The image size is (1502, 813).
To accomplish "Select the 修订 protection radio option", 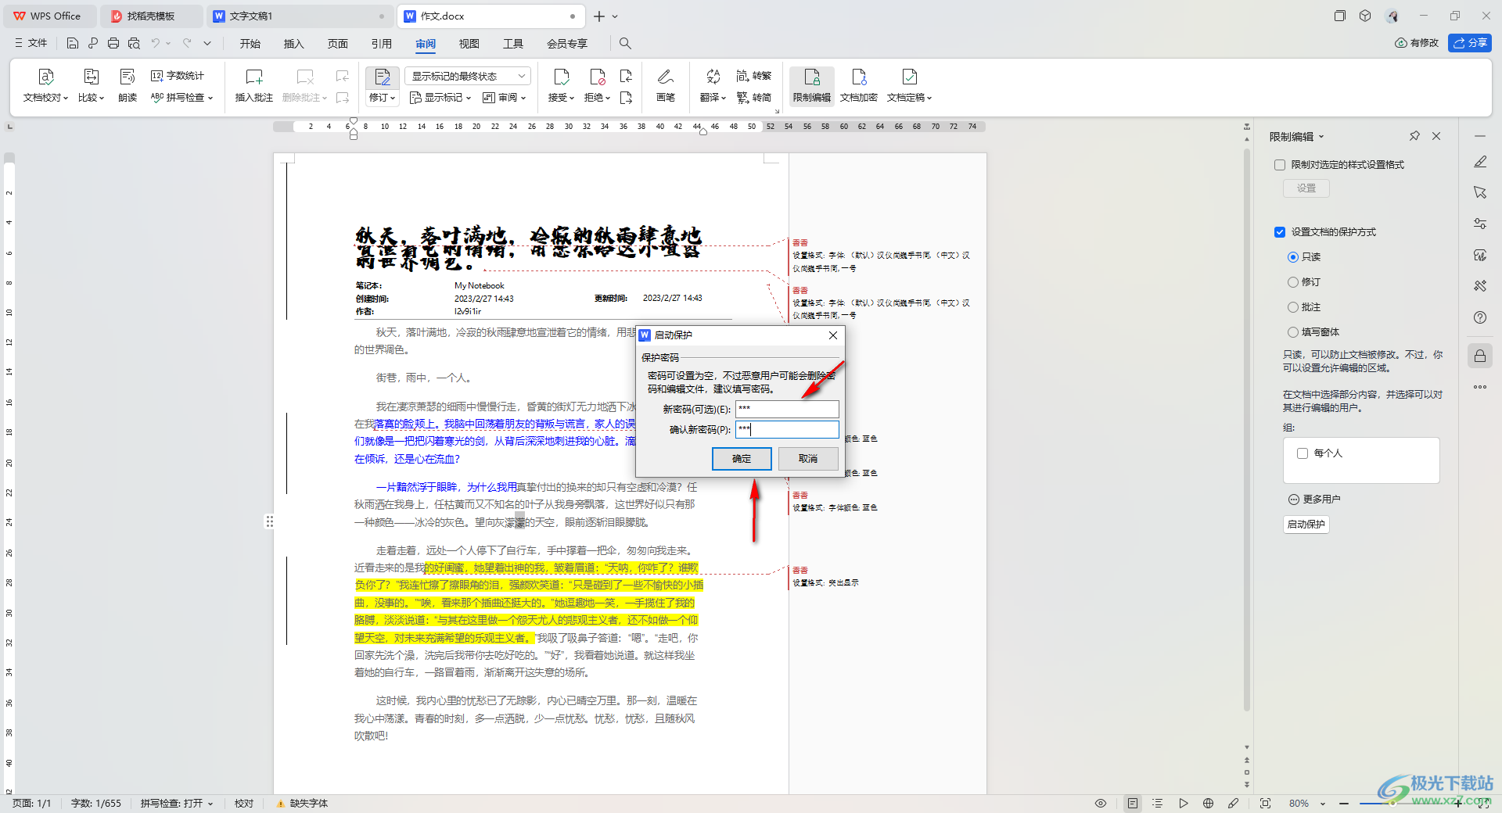I will point(1292,282).
